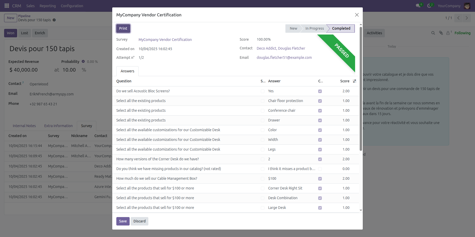Toggle correct checkbox for Conference chair row
The height and width of the screenshot is (237, 475).
(x=320, y=111)
